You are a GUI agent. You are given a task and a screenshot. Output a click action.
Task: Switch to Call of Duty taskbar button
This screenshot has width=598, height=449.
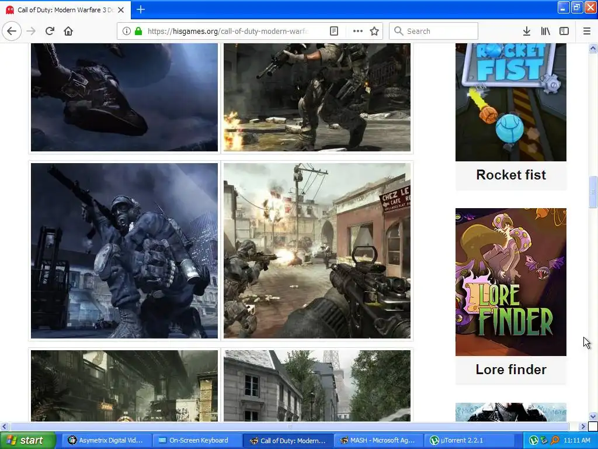pos(288,440)
